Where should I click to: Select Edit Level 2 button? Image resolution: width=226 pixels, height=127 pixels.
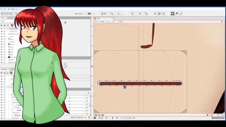coord(89,13)
